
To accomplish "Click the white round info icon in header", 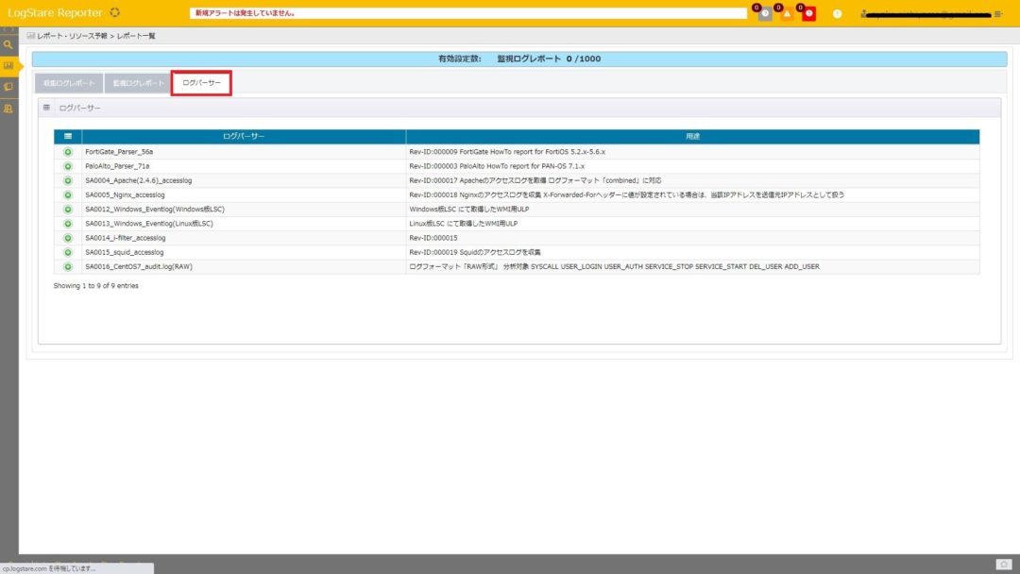I will [837, 13].
